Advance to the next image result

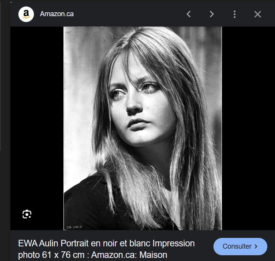pos(212,14)
